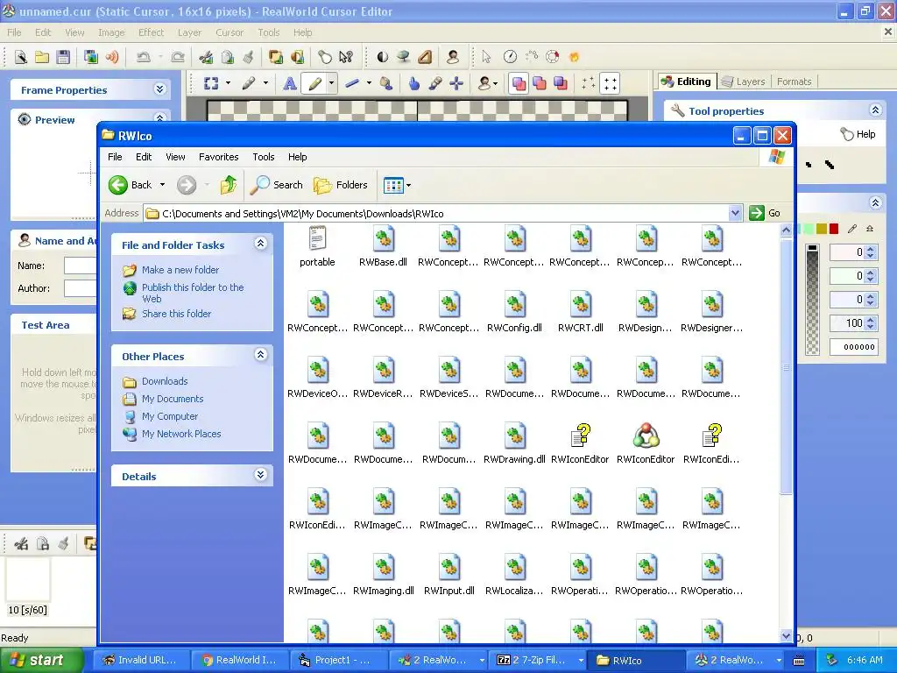Click the lifebuoy icon in top toolbar
Screen dimensions: 897x673
coord(552,57)
